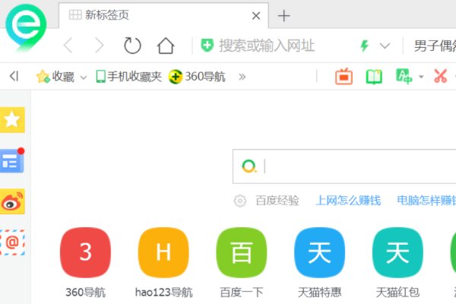
Task: Expand the 收藏 dropdown arrow
Action: pyautogui.click(x=84, y=78)
